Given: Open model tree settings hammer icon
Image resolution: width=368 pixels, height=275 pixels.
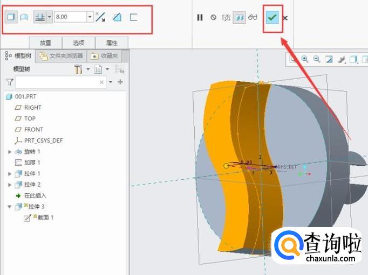Looking at the screenshot, I should (x=79, y=69).
